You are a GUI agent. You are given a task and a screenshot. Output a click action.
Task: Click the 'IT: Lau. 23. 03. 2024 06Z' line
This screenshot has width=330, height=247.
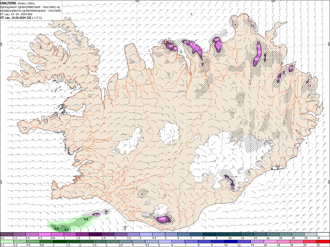[x=16, y=14]
